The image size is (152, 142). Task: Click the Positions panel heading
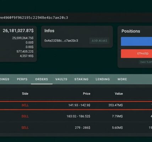(x=131, y=31)
